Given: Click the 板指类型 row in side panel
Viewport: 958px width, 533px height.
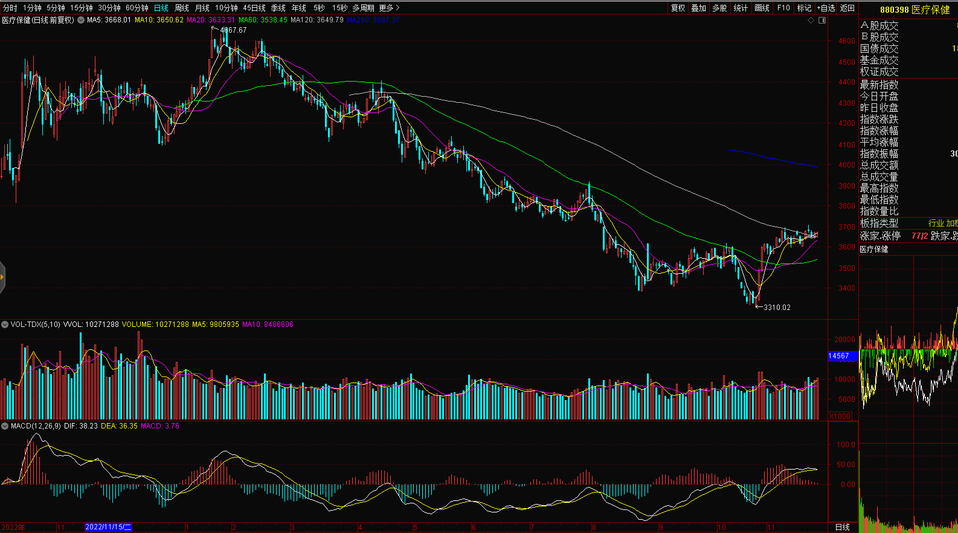Looking at the screenshot, I should [x=908, y=223].
